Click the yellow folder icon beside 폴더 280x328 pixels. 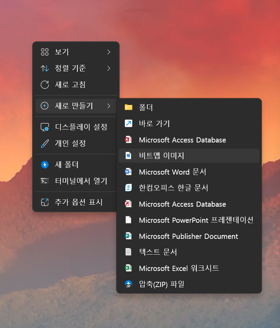[x=129, y=107]
